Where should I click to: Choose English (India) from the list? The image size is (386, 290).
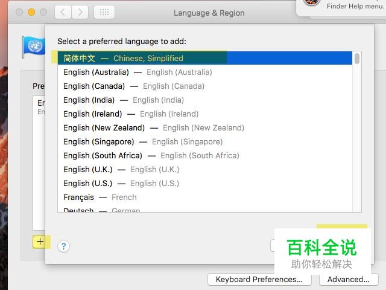[205, 100]
